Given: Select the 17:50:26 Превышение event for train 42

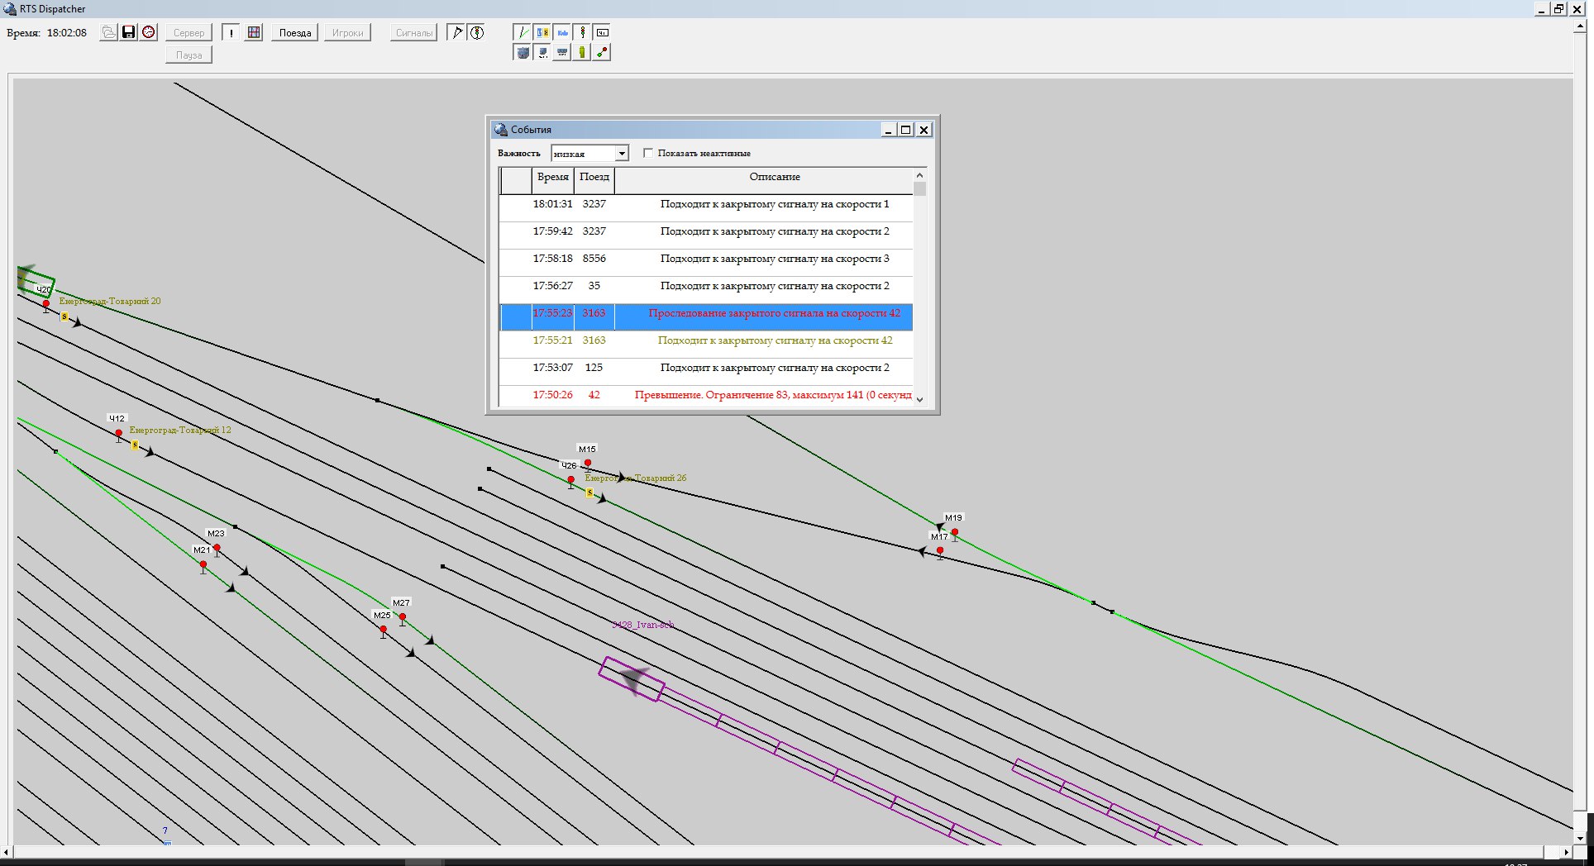Looking at the screenshot, I should click(706, 396).
